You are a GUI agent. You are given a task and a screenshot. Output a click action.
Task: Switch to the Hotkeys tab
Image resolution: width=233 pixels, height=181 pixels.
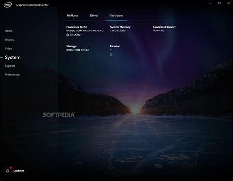73,15
